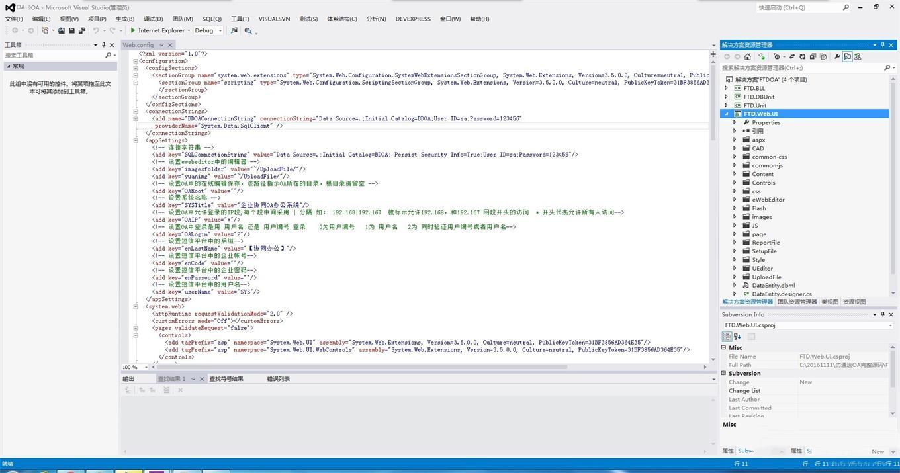The height and width of the screenshot is (473, 900).
Task: Pin the Toolbox panel with auto-hide icon
Action: (104, 44)
